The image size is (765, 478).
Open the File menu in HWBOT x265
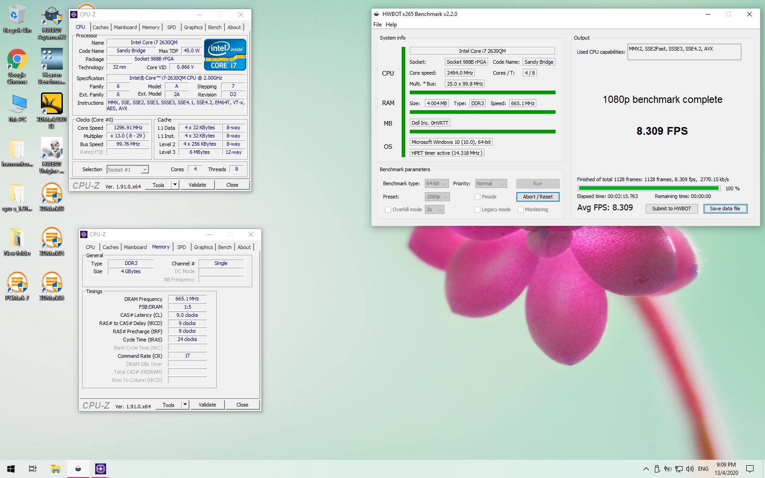[377, 25]
